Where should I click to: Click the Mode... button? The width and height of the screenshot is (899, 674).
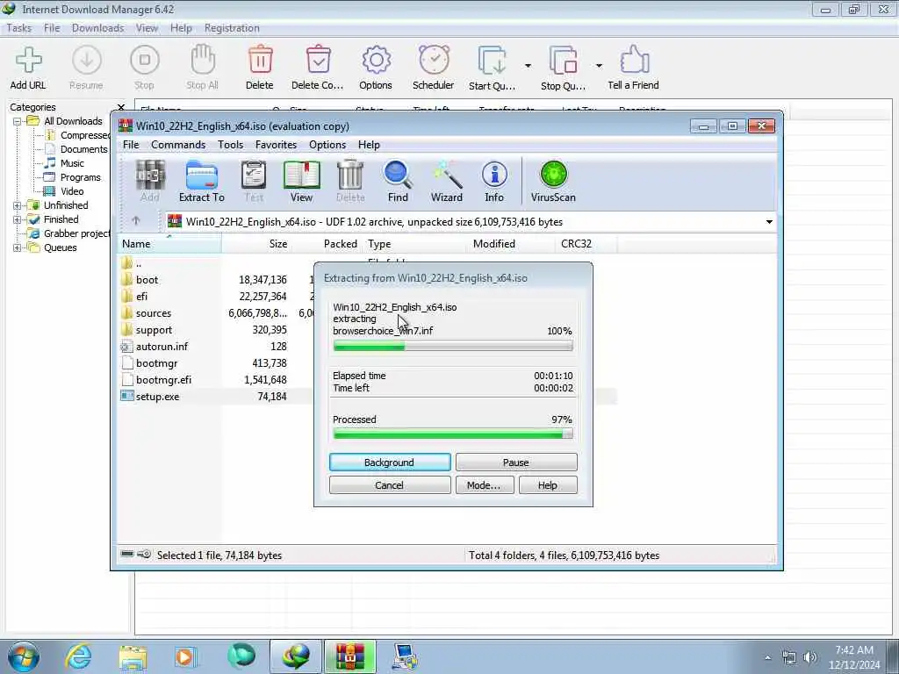pyautogui.click(x=485, y=485)
